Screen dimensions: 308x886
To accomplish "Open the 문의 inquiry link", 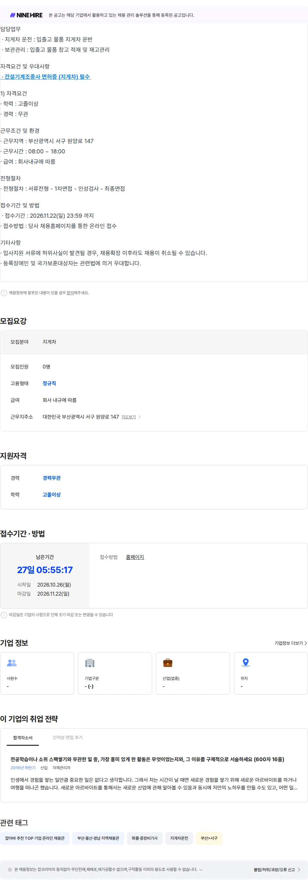I will [70, 293].
